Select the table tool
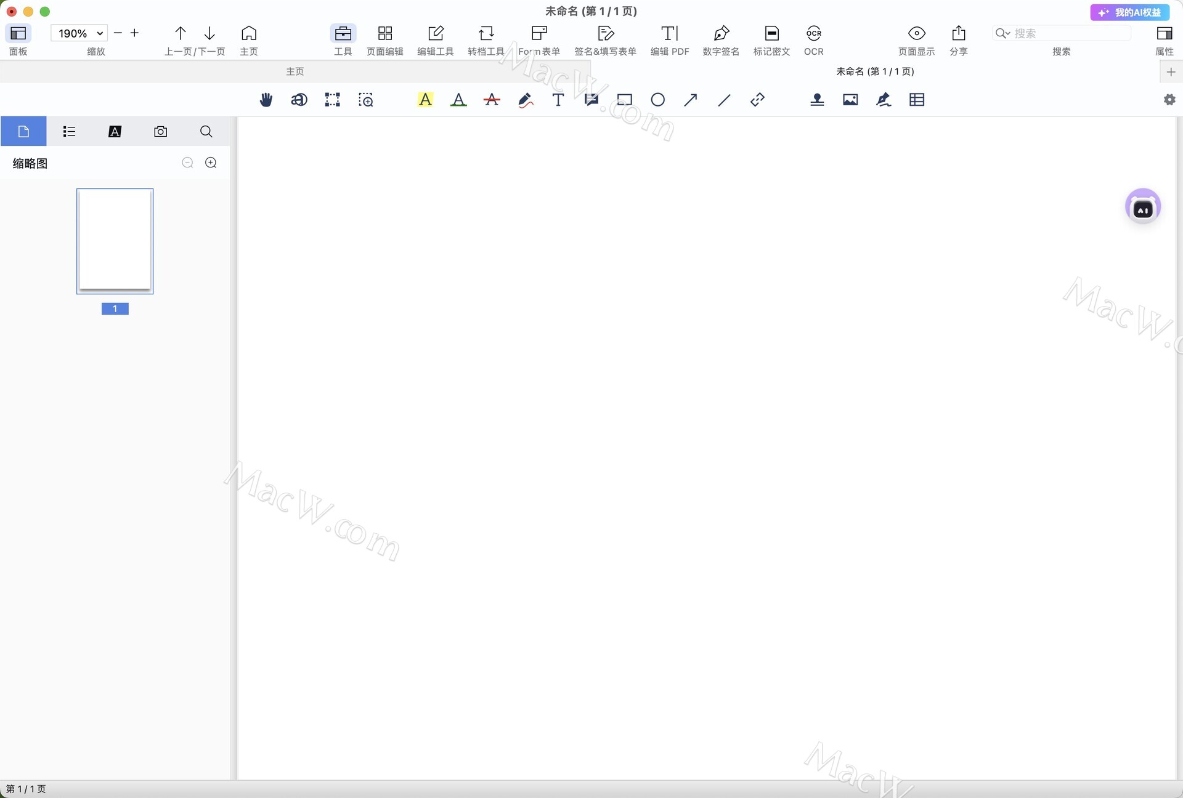 pyautogui.click(x=917, y=100)
